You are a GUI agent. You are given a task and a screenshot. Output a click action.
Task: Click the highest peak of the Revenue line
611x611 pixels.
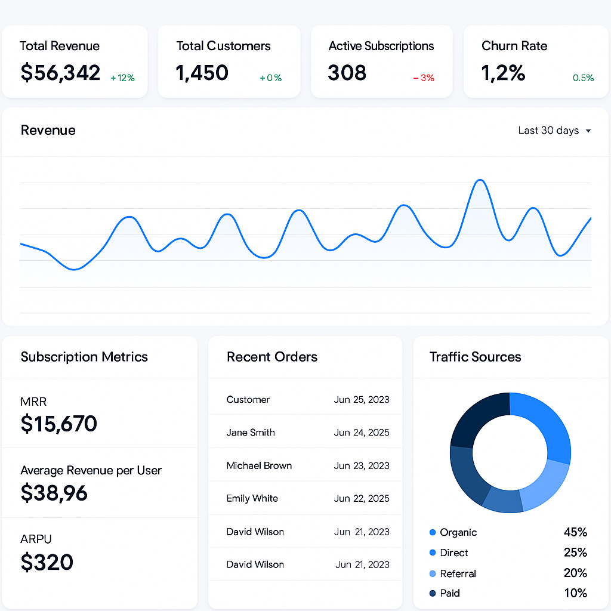click(x=479, y=180)
